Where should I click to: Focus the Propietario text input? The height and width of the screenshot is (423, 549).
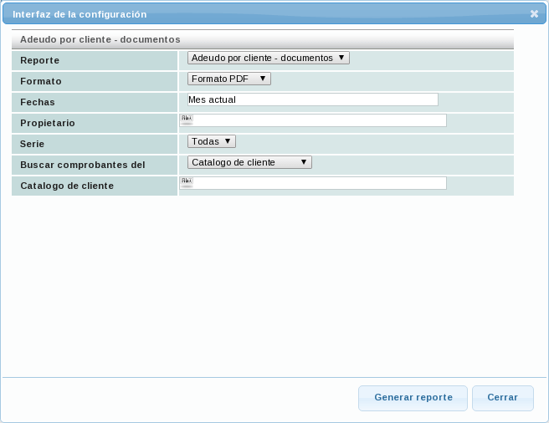[x=319, y=120]
